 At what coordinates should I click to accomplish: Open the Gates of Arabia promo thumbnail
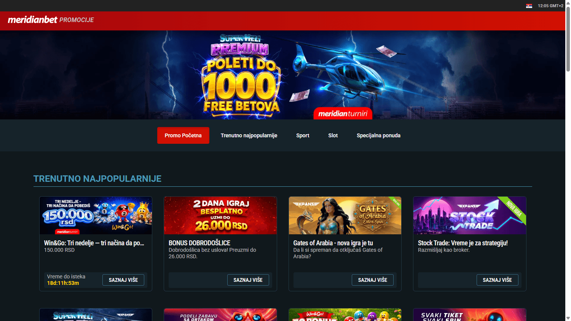pyautogui.click(x=345, y=215)
